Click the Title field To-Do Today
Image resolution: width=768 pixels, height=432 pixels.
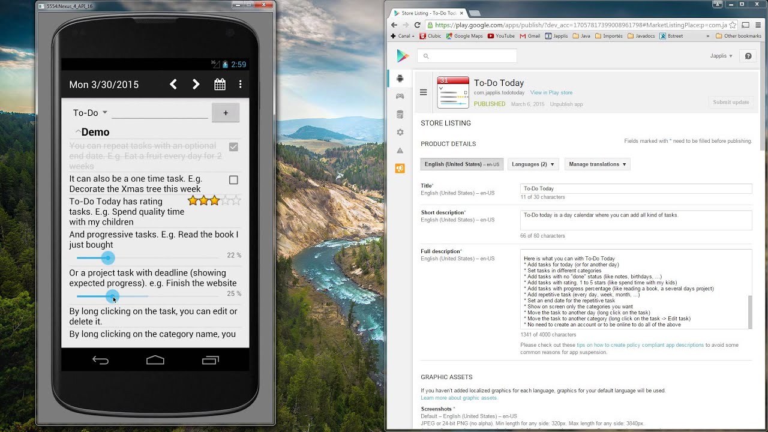click(x=636, y=188)
